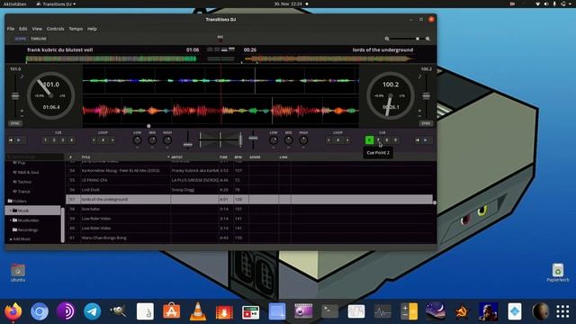Image resolution: width=576 pixels, height=324 pixels.
Task: Sort library by Time column header
Action: [x=223, y=157]
